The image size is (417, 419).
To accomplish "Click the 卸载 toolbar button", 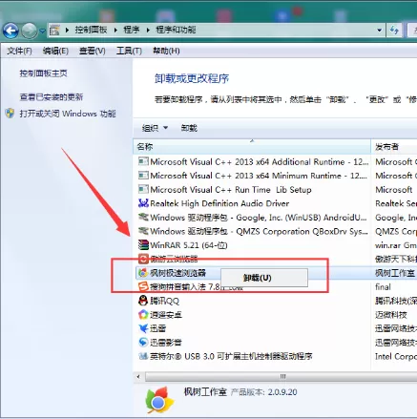I will coord(189,128).
